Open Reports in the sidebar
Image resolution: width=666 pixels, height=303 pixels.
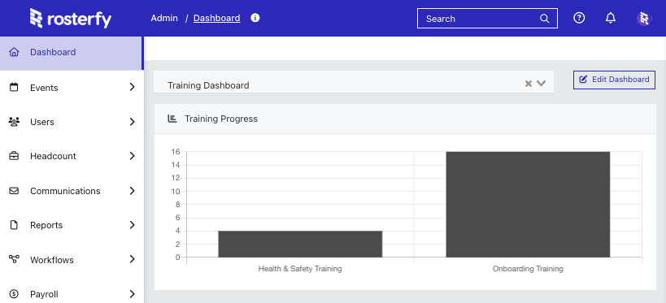point(72,225)
